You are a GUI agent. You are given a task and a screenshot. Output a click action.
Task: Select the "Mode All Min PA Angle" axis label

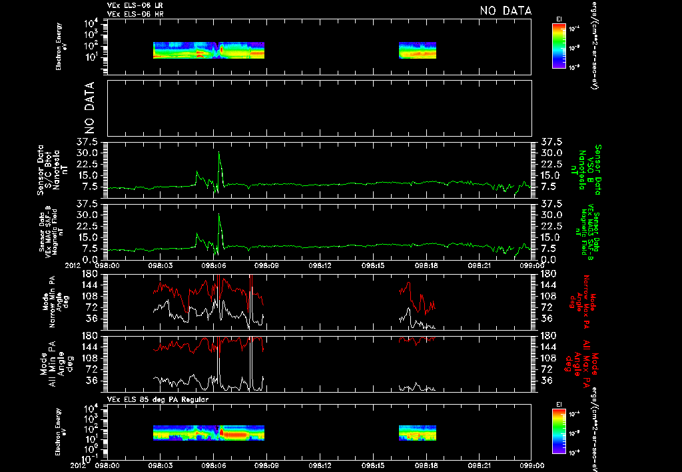pos(56,363)
